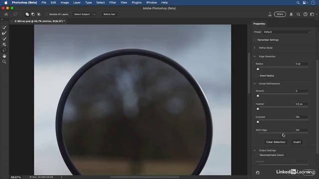Open the Preset Default dropdown
This screenshot has height=179, width=319.
pos(287,32)
